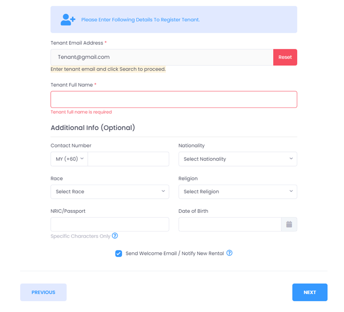
Task: Go to the NEXT step
Action: coord(309,292)
